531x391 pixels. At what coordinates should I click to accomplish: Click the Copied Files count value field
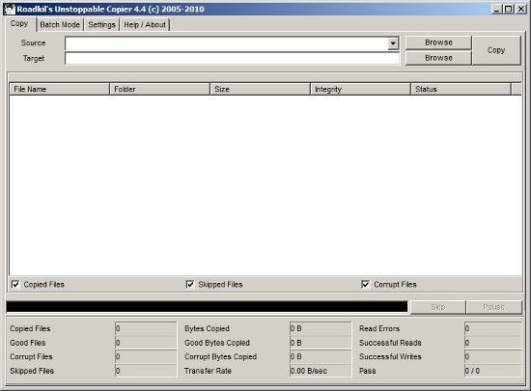pos(146,328)
